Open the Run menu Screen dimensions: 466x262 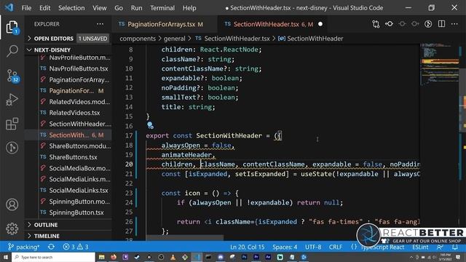point(136,8)
